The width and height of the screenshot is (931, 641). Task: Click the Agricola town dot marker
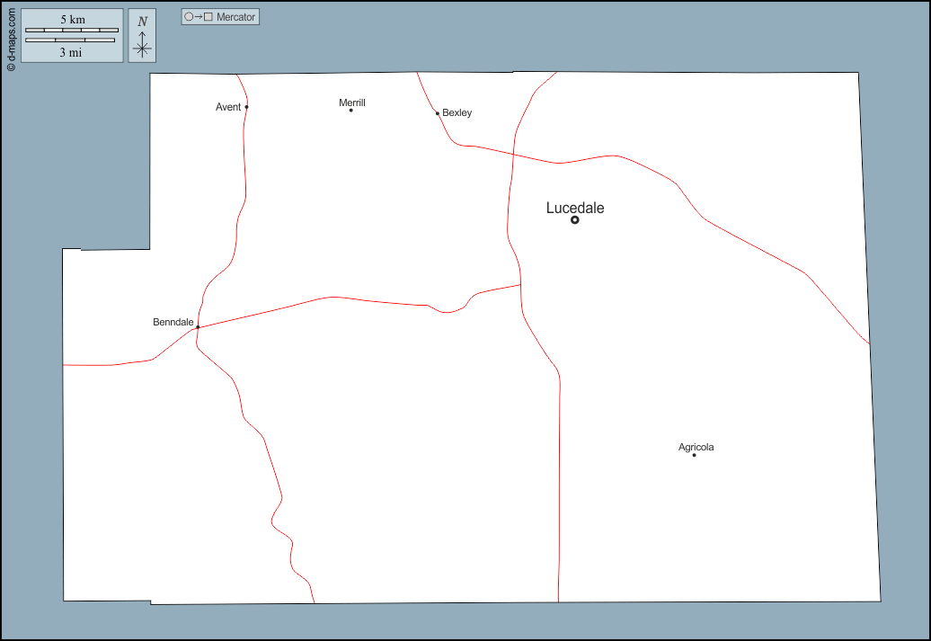(x=694, y=455)
